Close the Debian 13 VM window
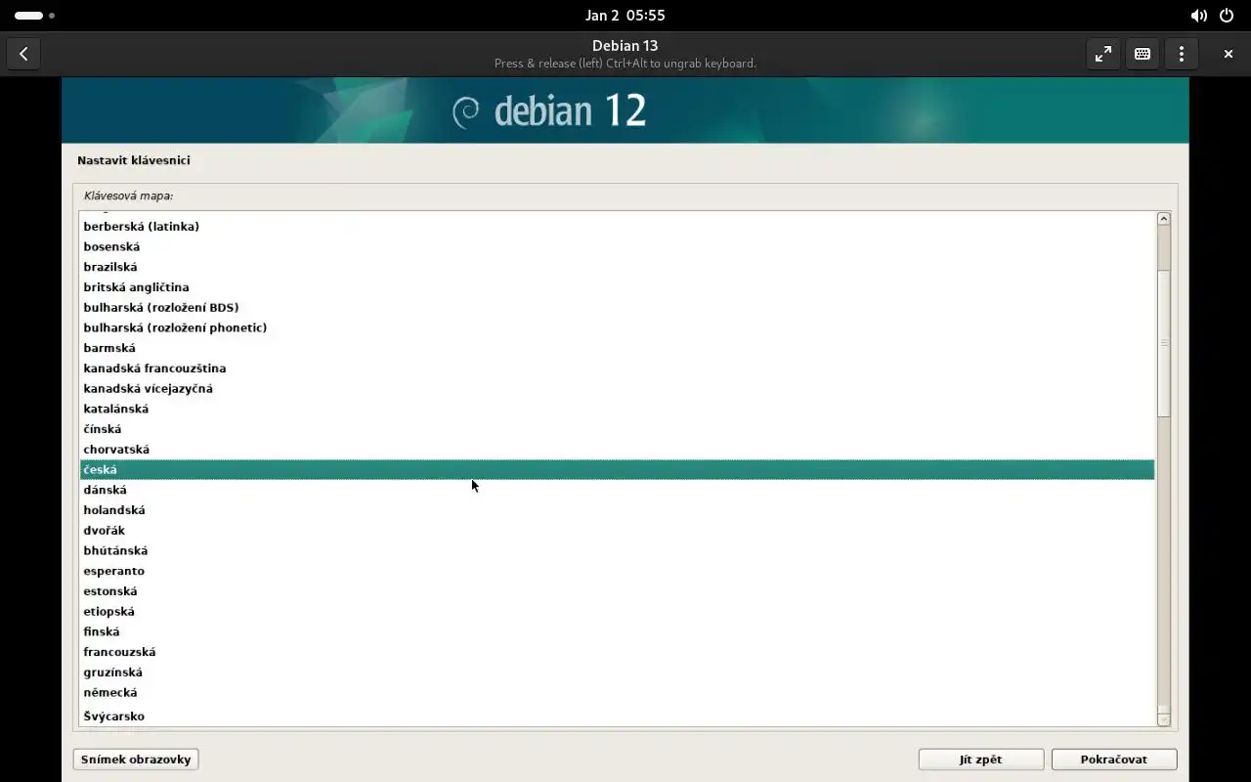The image size is (1251, 782). pos(1229,54)
